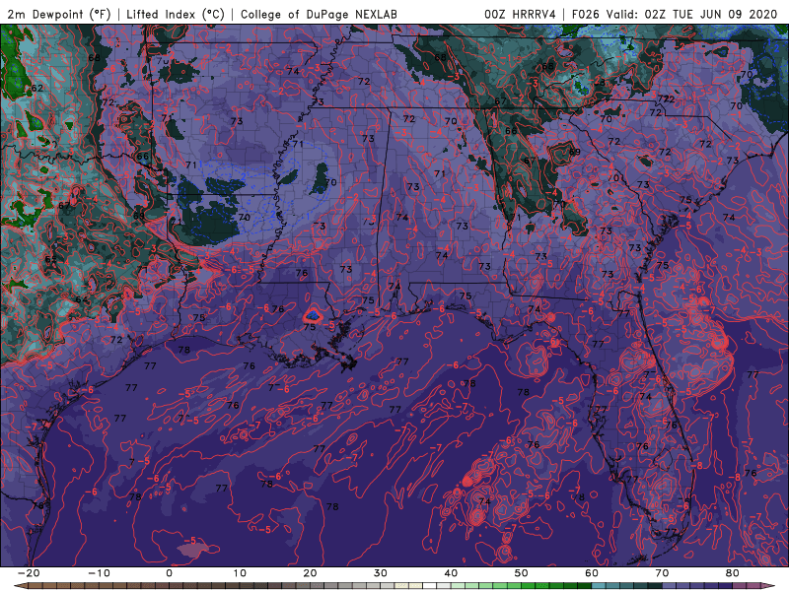Image resolution: width=789 pixels, height=591 pixels.
Task: Click the 'Valid: 02Z TUE JUN 09 2020' text
Action: (x=692, y=14)
